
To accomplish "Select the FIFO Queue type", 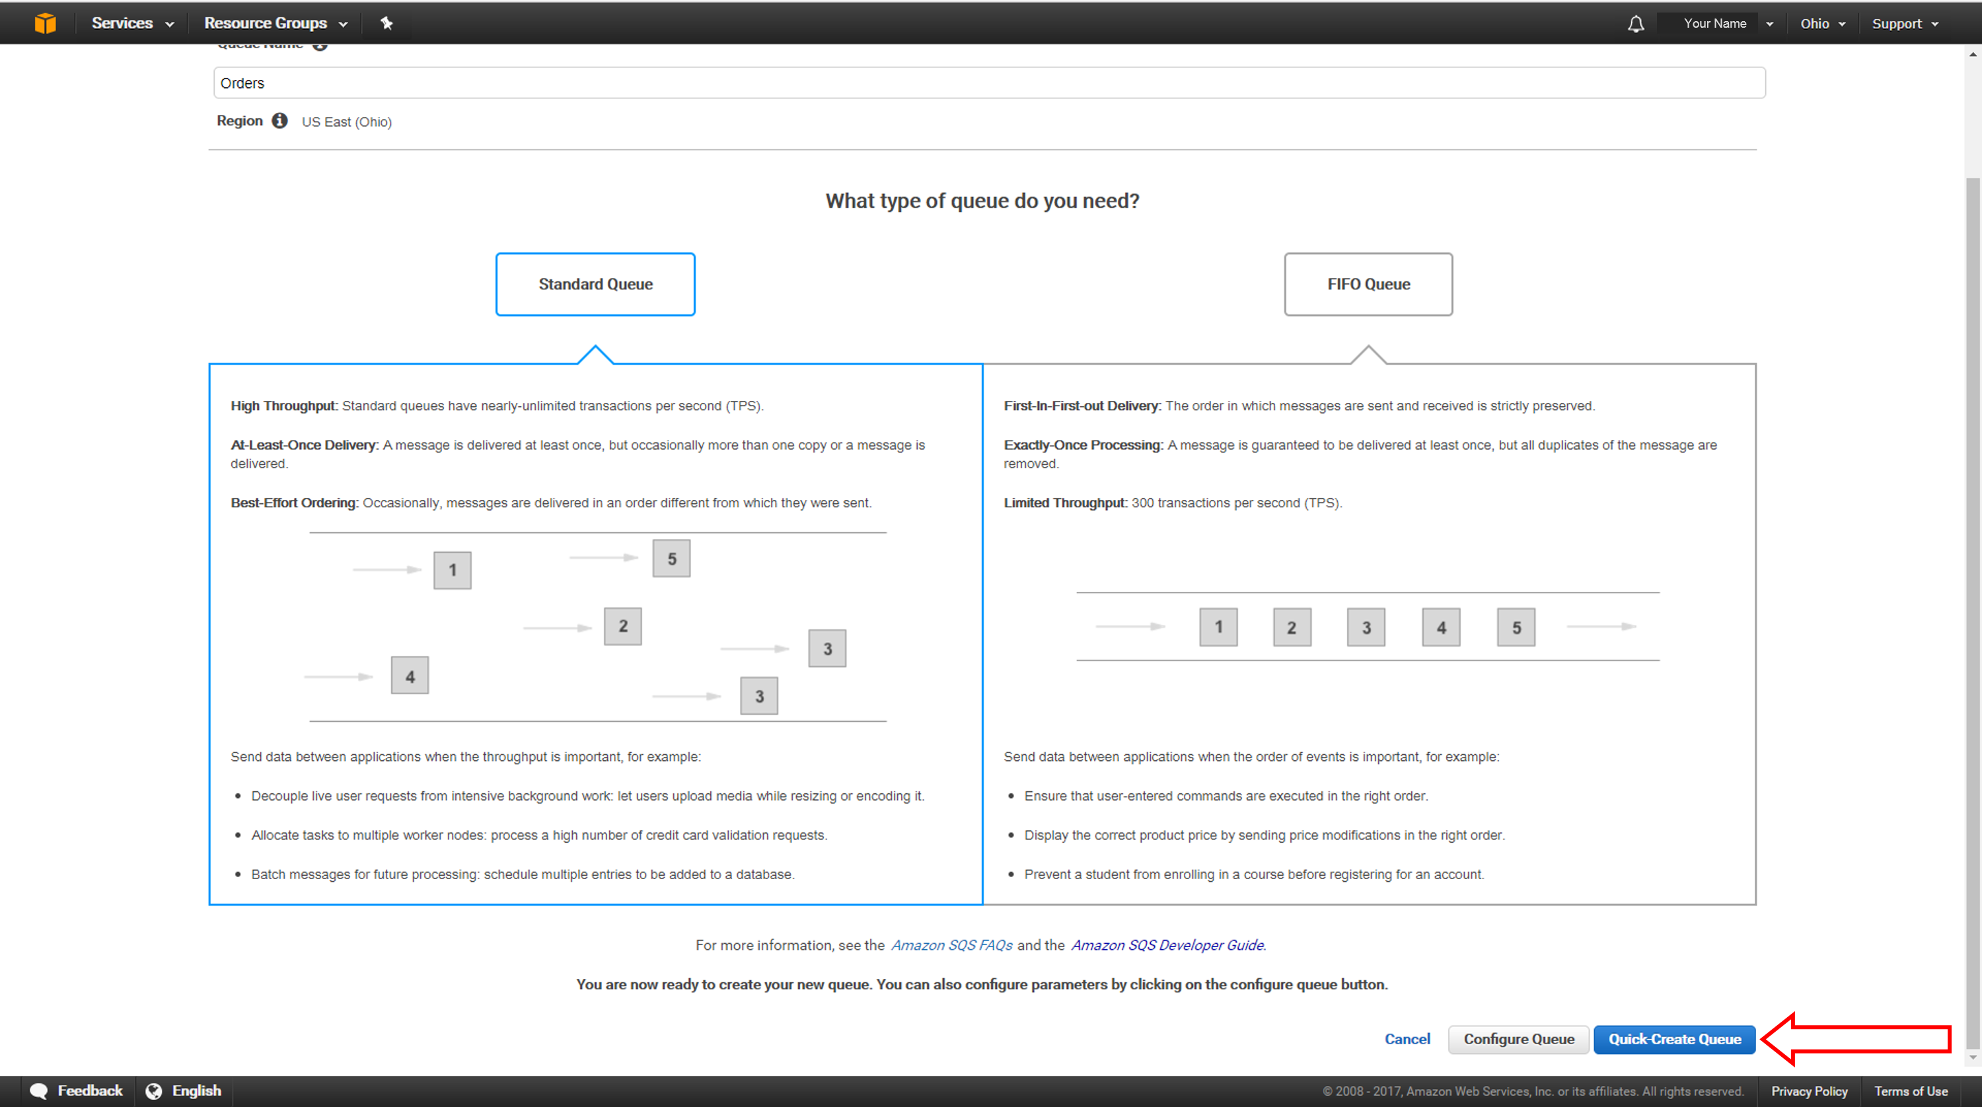I will (1368, 283).
